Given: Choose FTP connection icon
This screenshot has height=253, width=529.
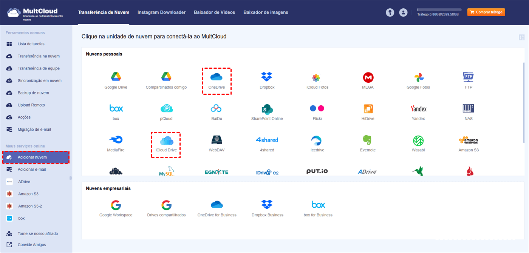Looking at the screenshot, I should point(469,80).
